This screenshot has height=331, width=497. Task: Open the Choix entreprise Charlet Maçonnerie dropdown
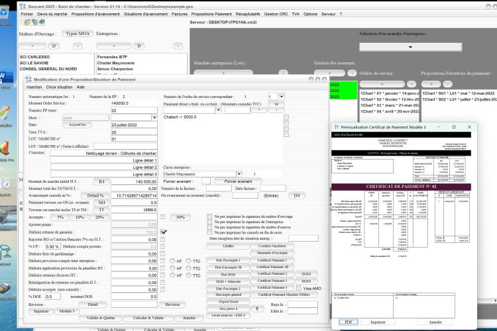click(239, 174)
